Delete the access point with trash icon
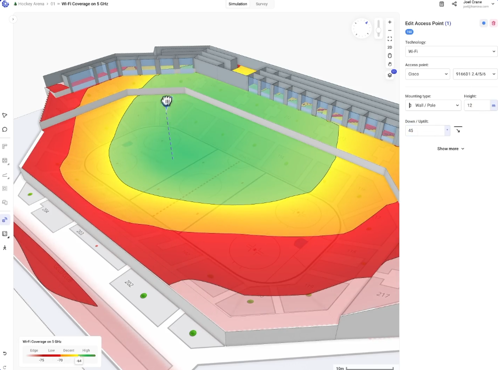This screenshot has width=498, height=370. pyautogui.click(x=493, y=23)
